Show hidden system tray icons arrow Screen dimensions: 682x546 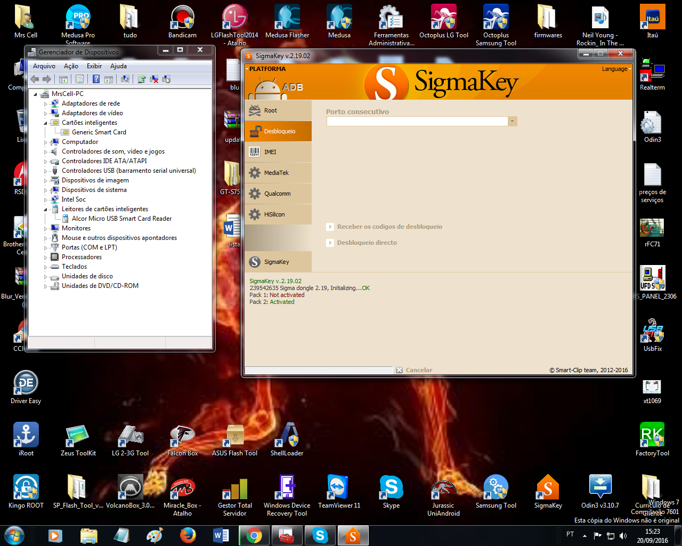click(584, 535)
